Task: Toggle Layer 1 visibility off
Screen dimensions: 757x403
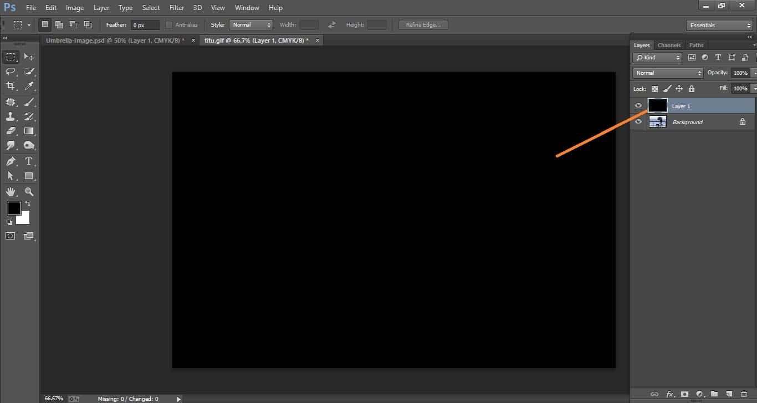Action: tap(638, 105)
